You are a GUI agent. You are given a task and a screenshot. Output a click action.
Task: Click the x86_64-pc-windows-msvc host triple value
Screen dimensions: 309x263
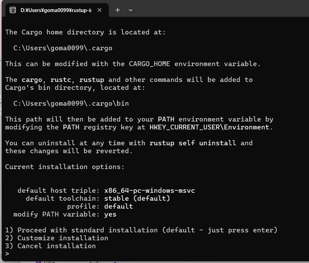150,190
